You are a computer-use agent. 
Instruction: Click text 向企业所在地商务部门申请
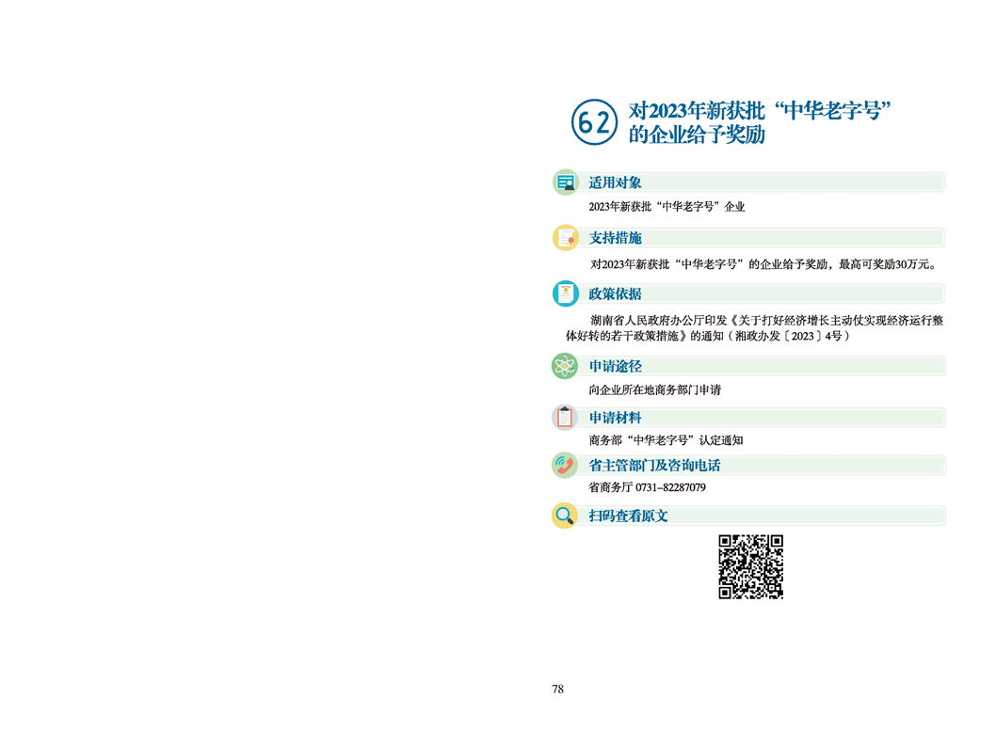(655, 389)
